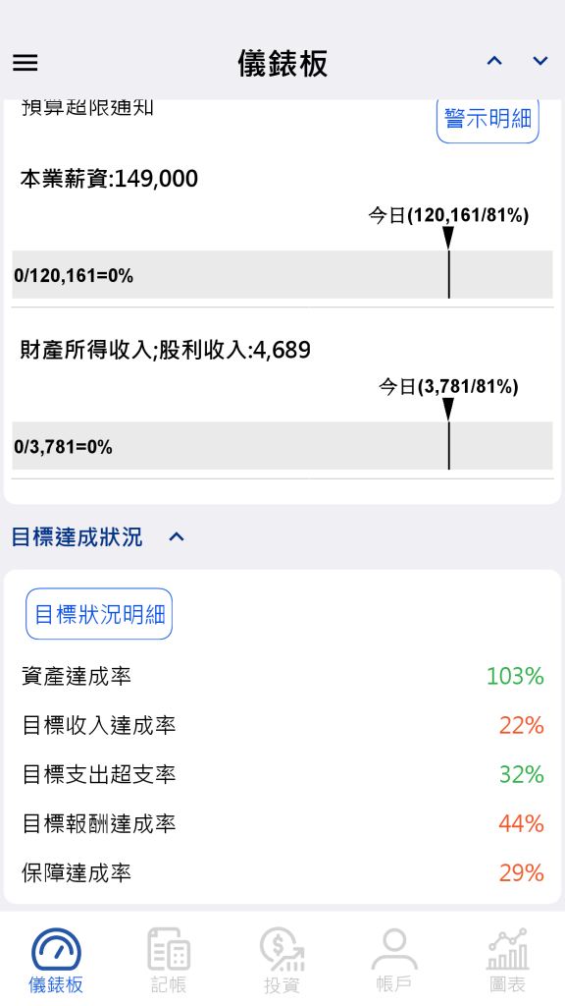This screenshot has width=565, height=1006.
Task: Open the 儀錶板 dashboard gauge icon
Action: coord(56,950)
